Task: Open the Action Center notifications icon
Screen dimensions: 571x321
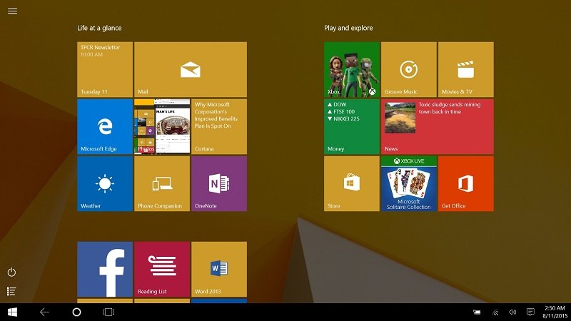Action: 530,312
